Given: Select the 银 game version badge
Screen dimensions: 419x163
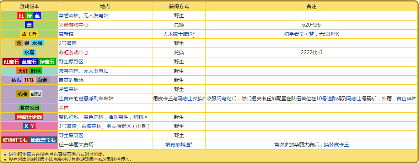Looking at the screenshot, I should (x=27, y=43).
